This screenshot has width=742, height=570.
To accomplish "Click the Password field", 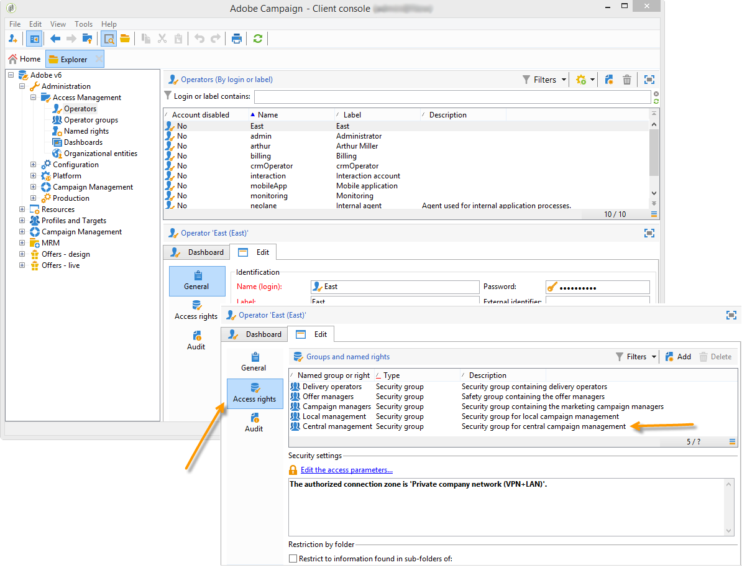I will [598, 287].
